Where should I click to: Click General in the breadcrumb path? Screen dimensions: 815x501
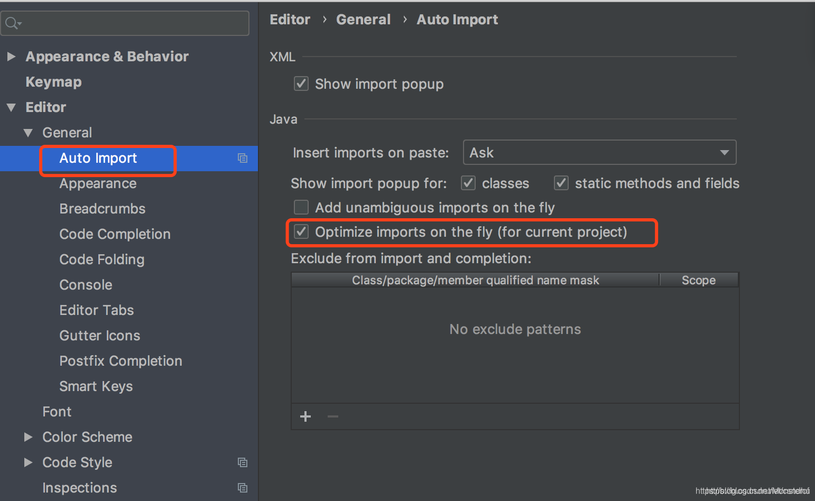click(x=363, y=20)
